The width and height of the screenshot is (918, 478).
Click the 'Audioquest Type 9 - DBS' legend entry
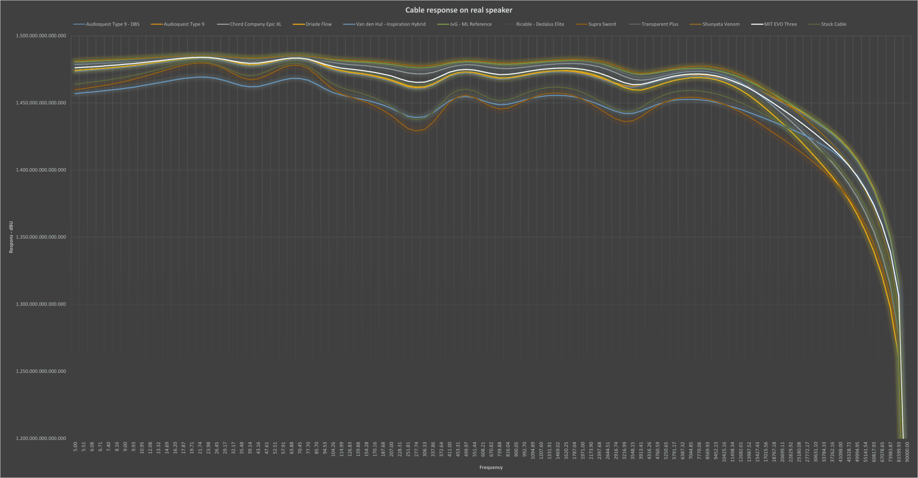click(106, 24)
